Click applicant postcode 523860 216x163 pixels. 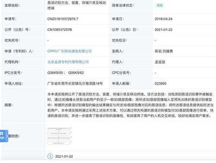click(161, 84)
